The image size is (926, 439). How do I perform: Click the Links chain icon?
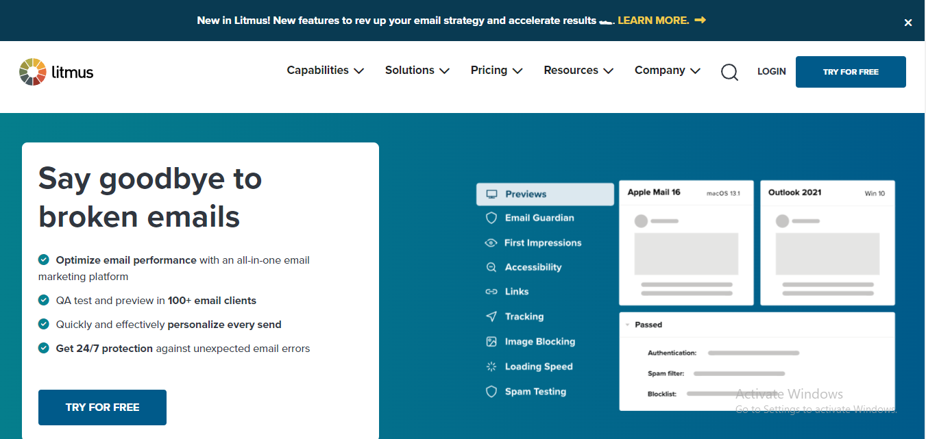click(491, 292)
